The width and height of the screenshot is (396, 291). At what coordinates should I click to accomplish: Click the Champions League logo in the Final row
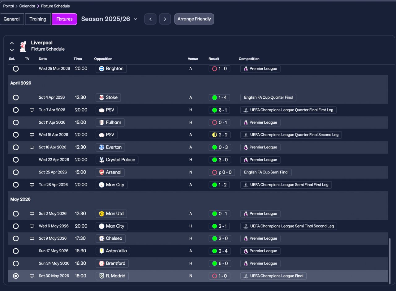click(246, 276)
